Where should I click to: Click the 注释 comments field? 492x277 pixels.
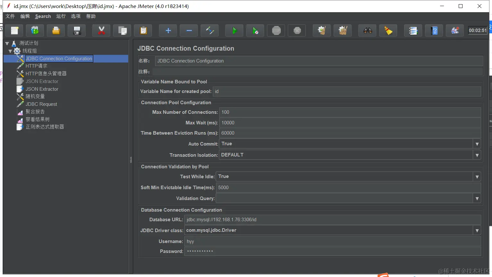[x=318, y=72]
